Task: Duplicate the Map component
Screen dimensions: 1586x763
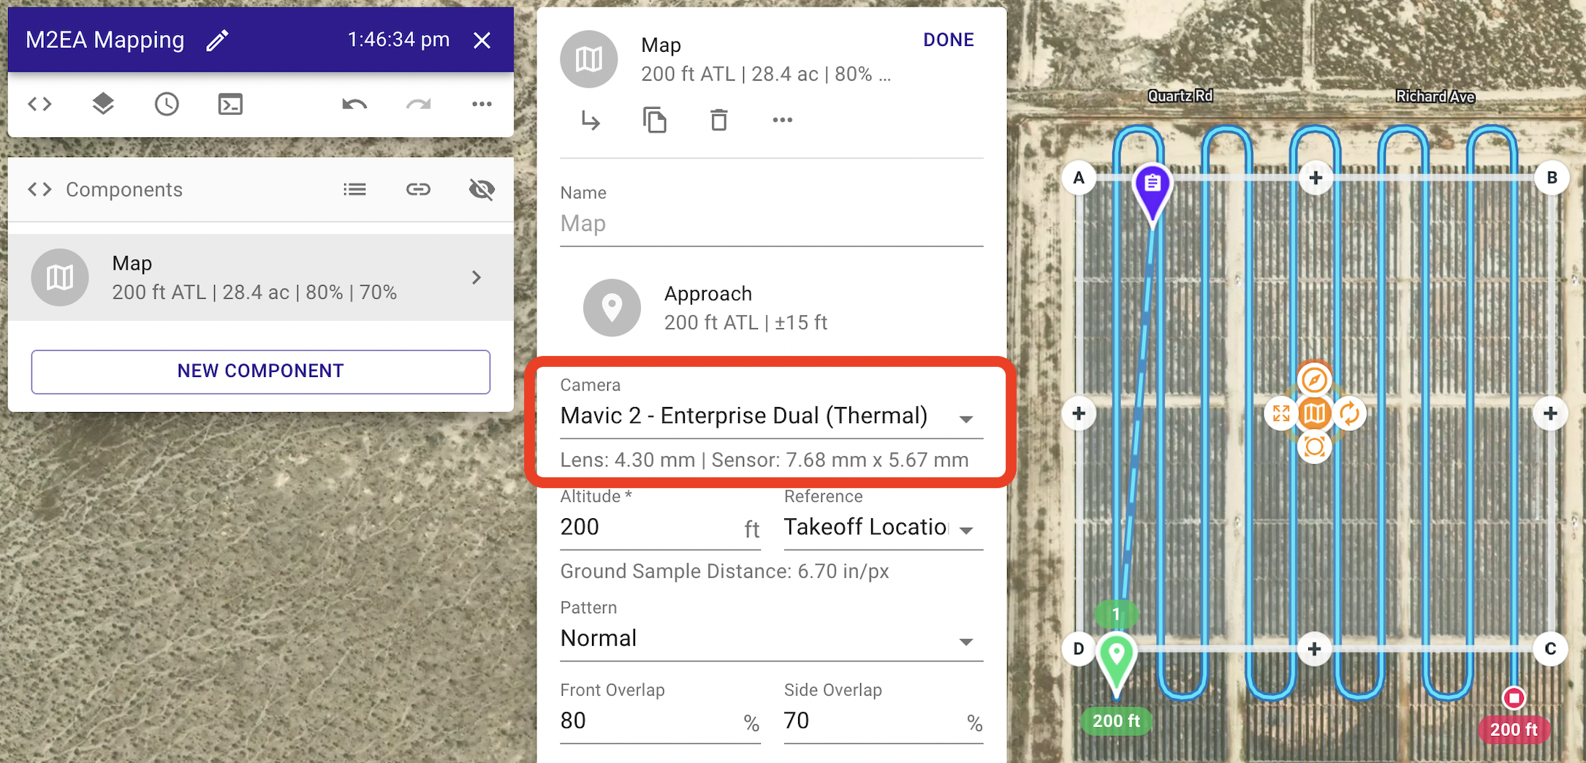Action: coord(654,120)
